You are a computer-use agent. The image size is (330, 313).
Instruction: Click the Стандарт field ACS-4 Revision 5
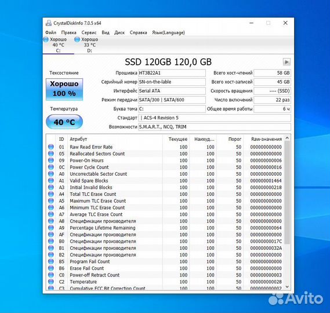point(215,118)
